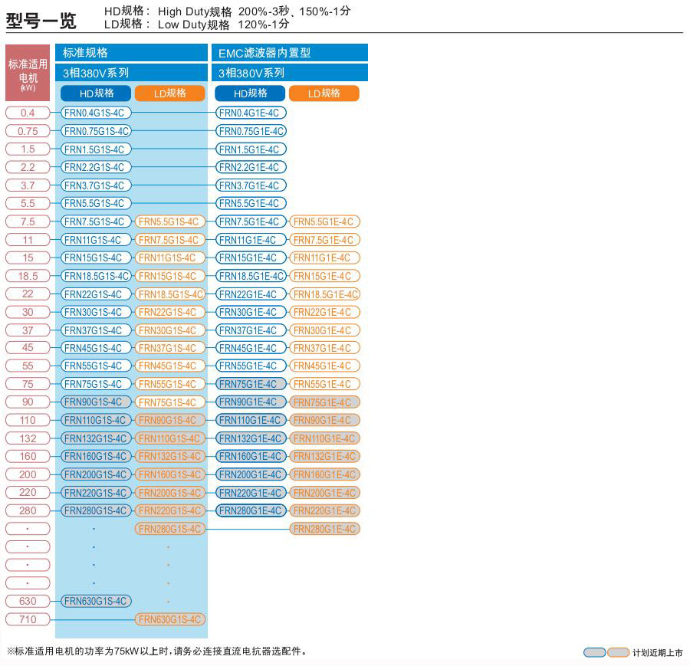Click the FRN1.5G1E-4C model label
690x666 pixels.
tap(251, 149)
